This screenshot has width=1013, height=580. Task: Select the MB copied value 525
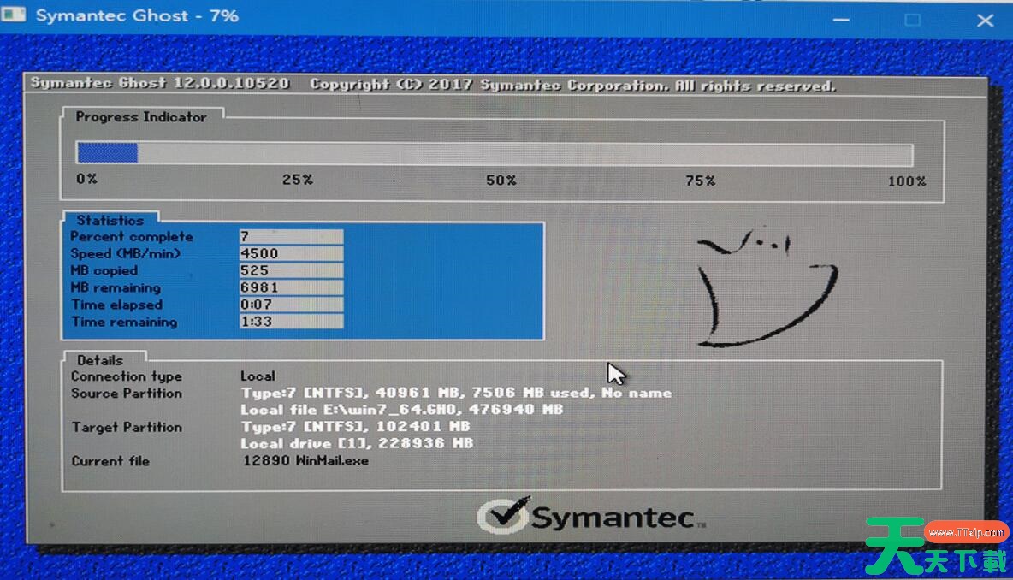pos(291,270)
